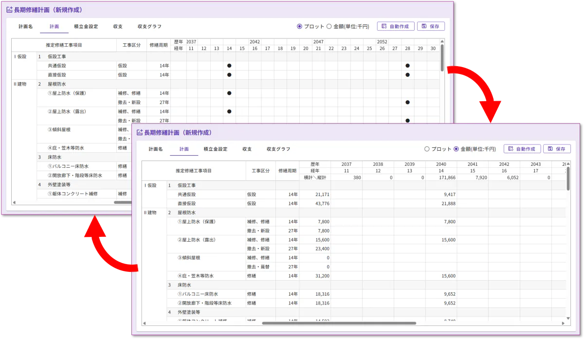The height and width of the screenshot is (339, 584).
Task: Click scroll-up arrow in front window
Action: 568,163
